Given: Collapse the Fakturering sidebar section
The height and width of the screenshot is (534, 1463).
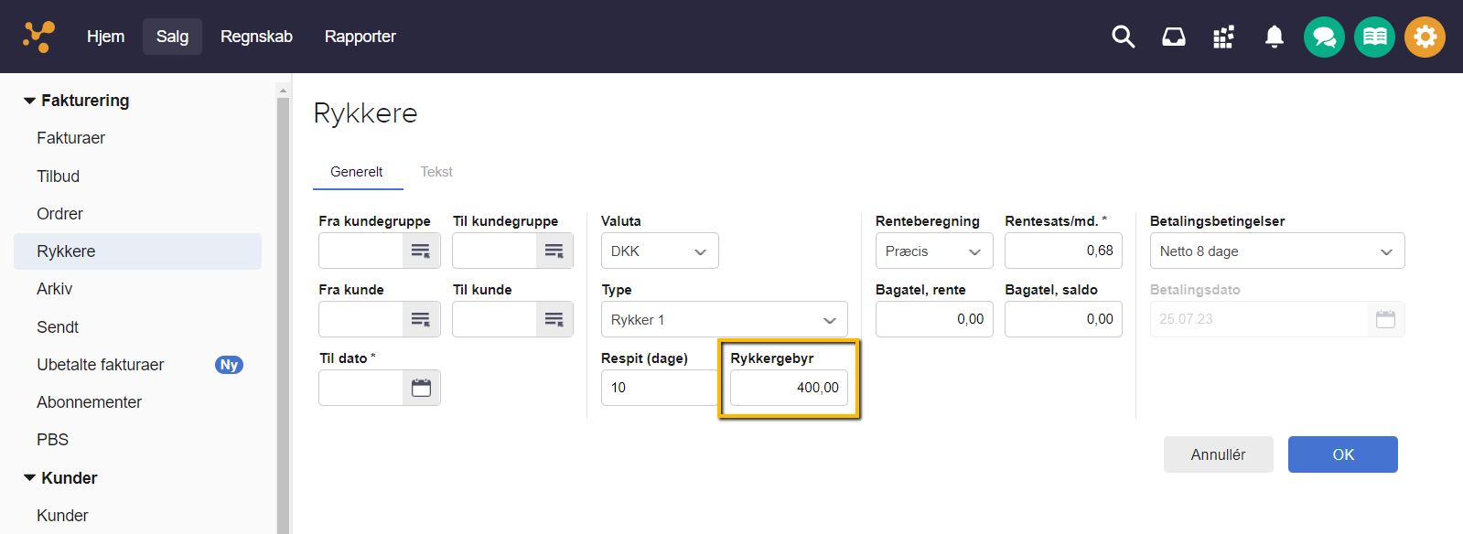Looking at the screenshot, I should (30, 101).
